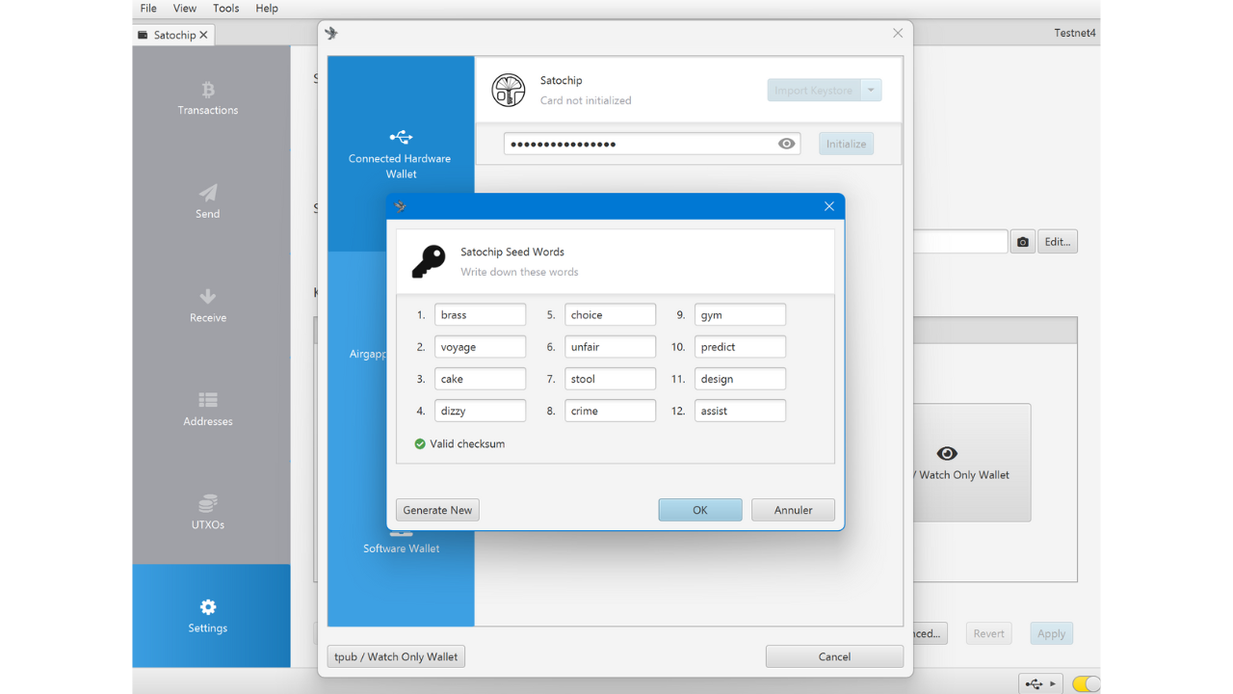Image resolution: width=1233 pixels, height=694 pixels.
Task: Click Edit... in the Settings window
Action: (1058, 242)
